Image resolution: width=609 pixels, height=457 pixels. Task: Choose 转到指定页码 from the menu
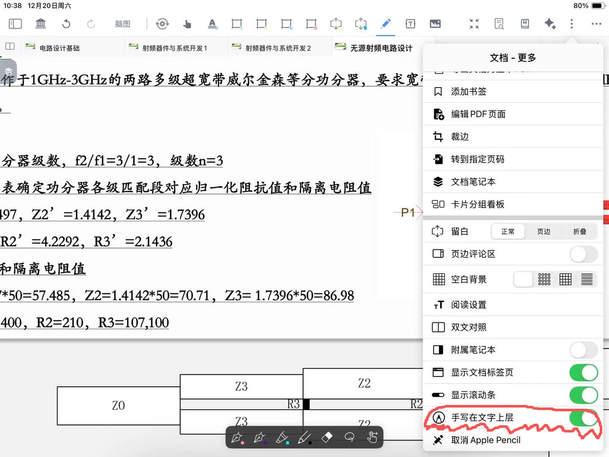coord(477,159)
